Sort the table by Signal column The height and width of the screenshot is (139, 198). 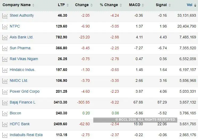coord(161,5)
